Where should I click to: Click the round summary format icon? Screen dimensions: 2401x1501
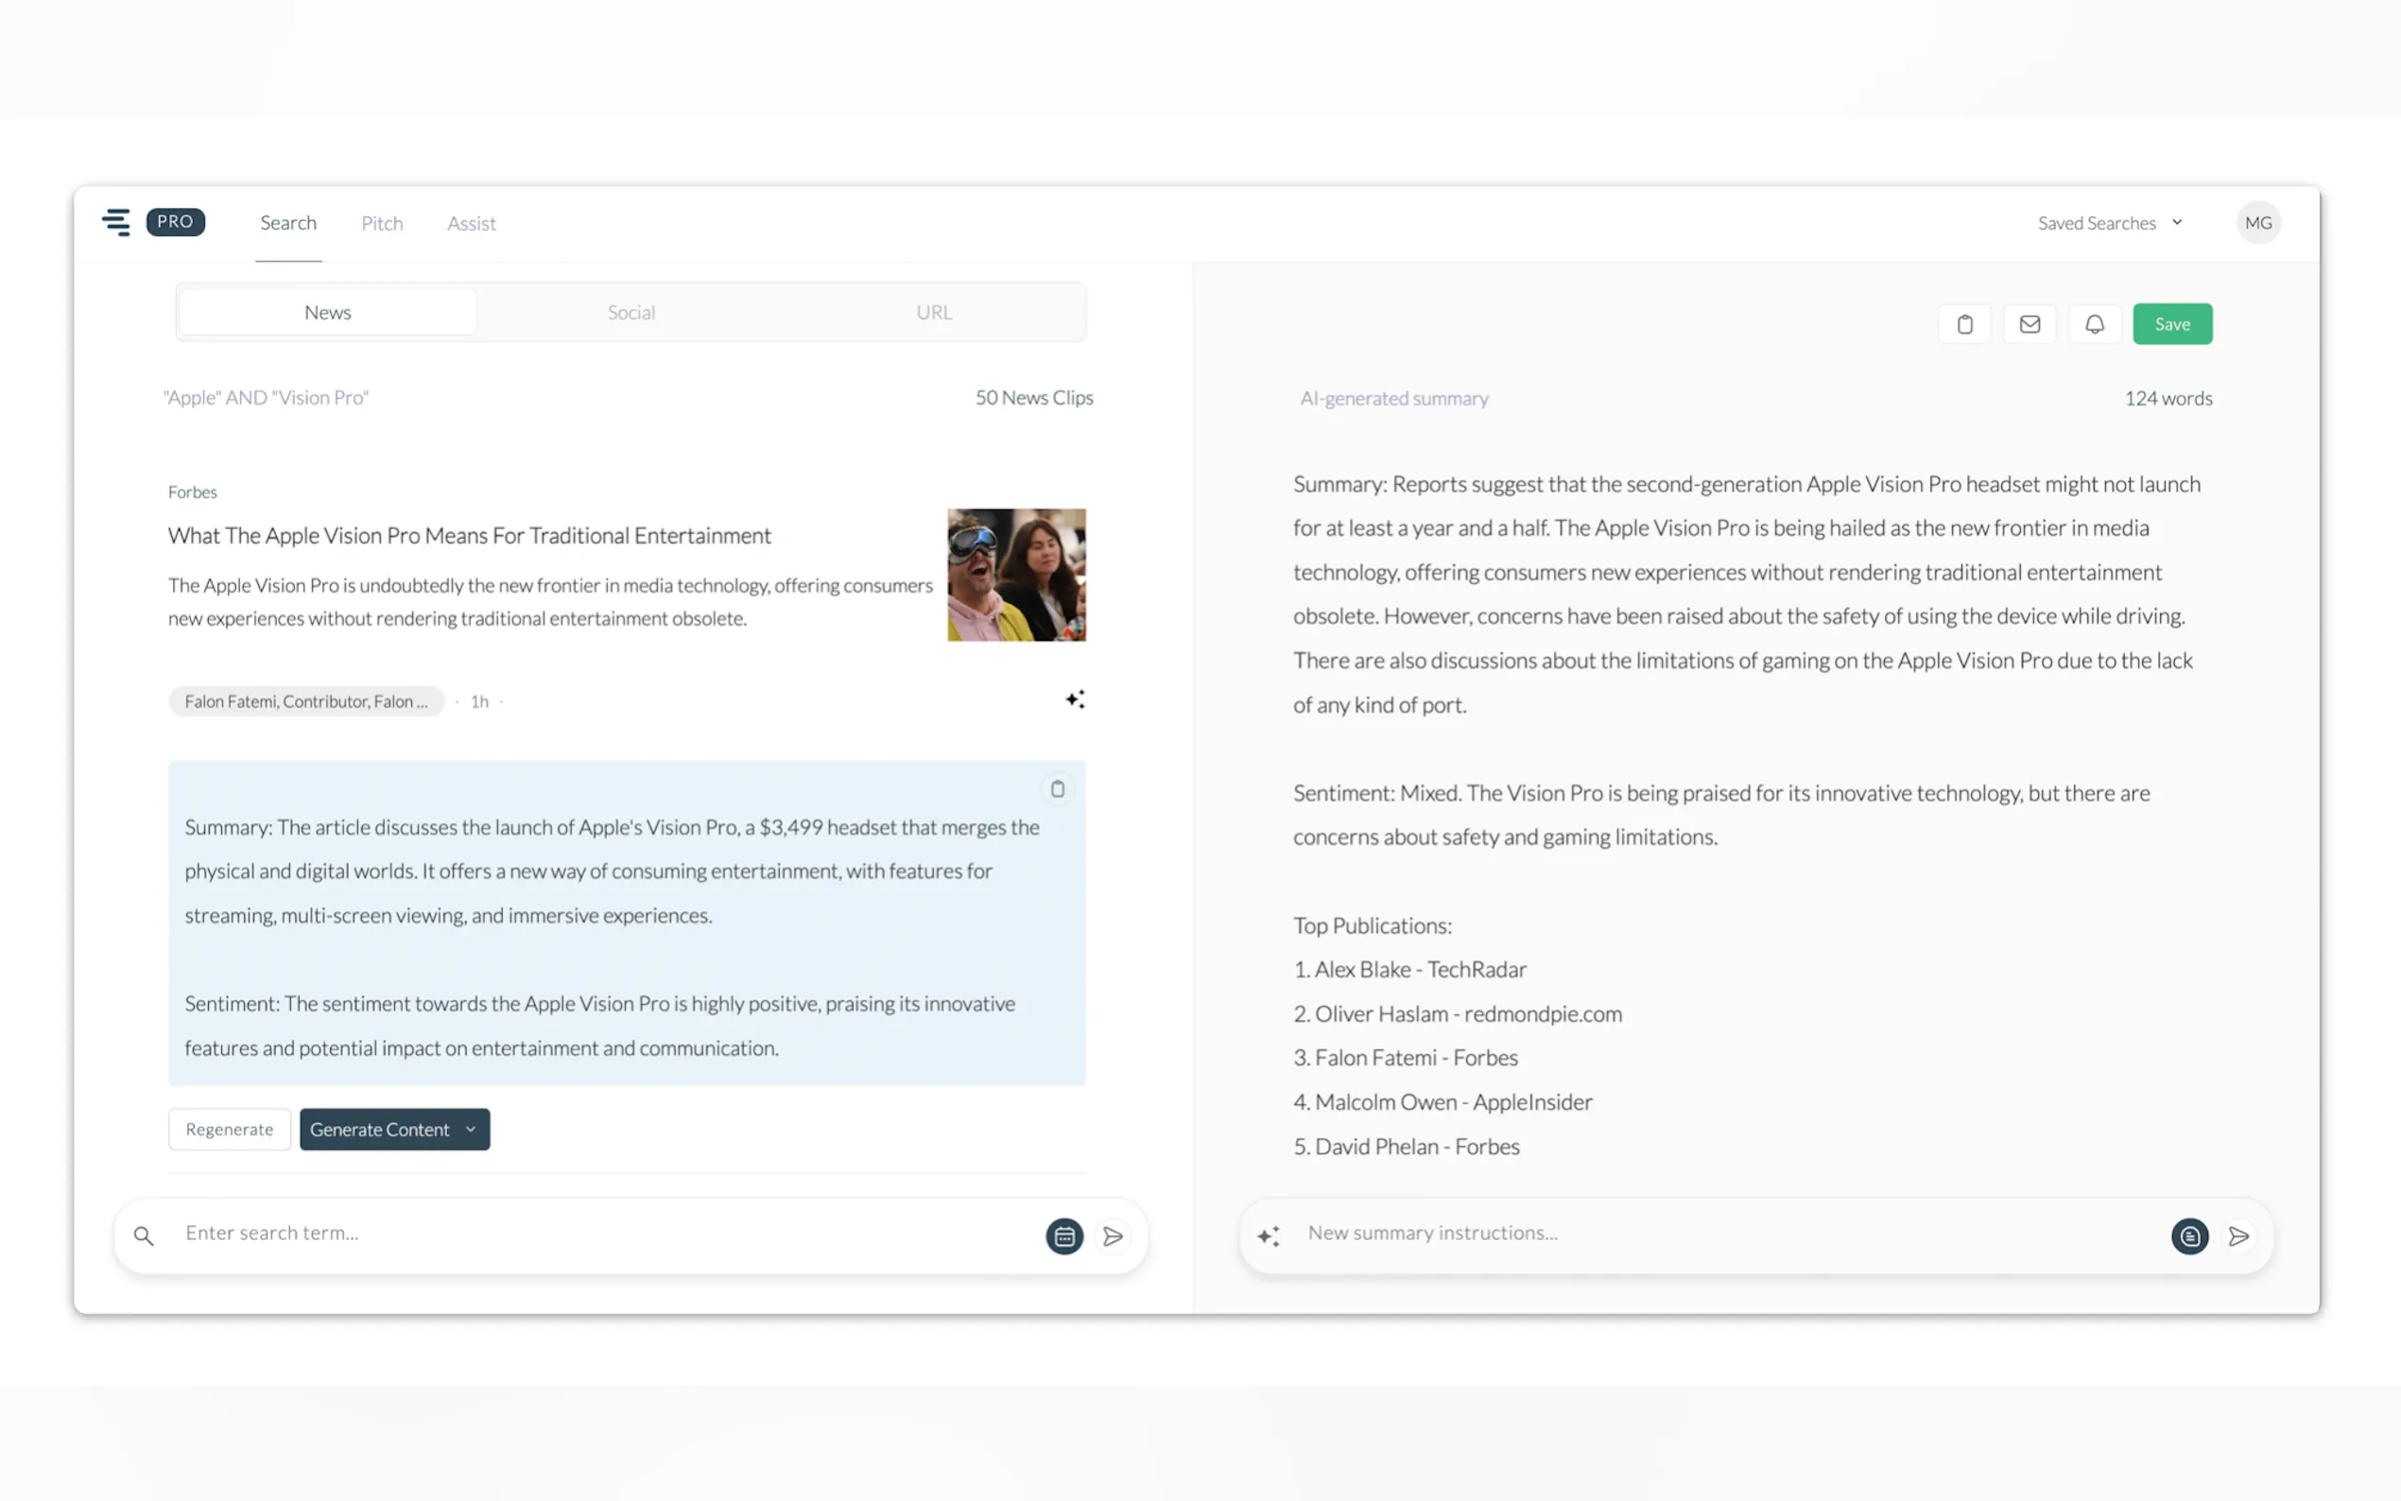coord(2188,1236)
